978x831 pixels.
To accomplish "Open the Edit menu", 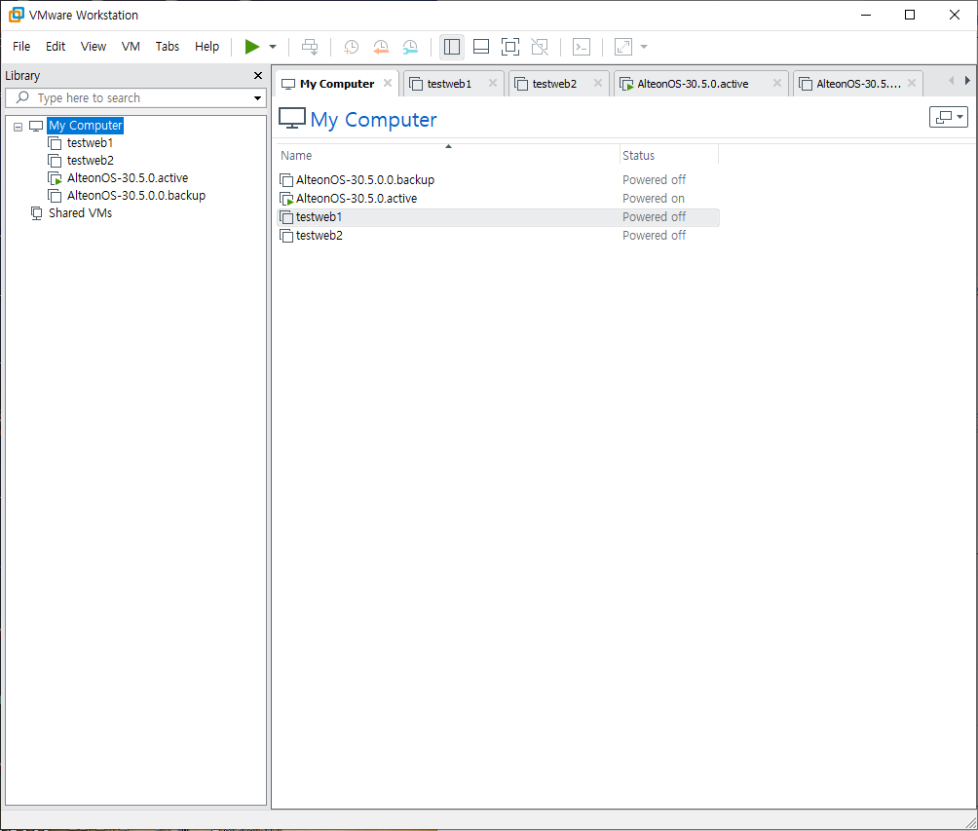I will [x=55, y=47].
